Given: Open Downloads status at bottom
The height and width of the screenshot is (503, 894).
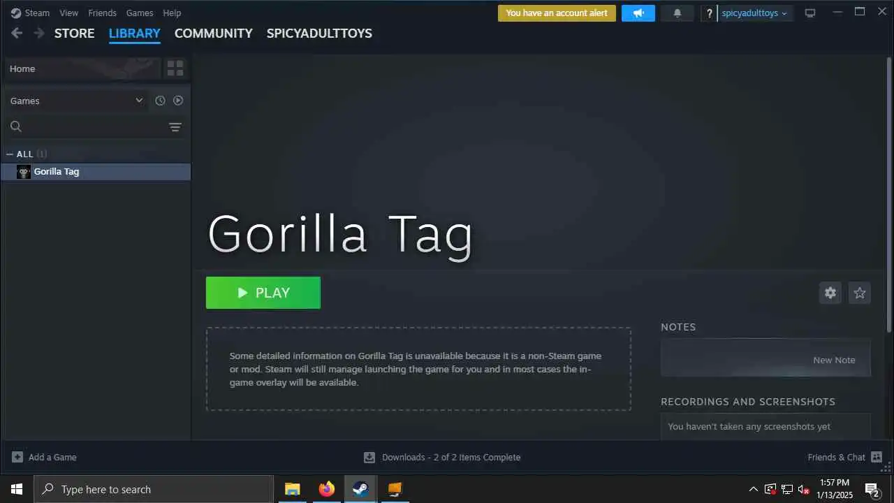Looking at the screenshot, I should click(x=443, y=457).
